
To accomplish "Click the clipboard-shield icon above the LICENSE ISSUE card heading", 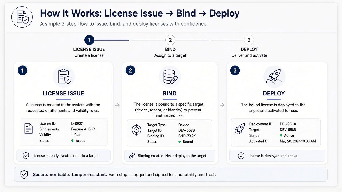I will (x=64, y=77).
